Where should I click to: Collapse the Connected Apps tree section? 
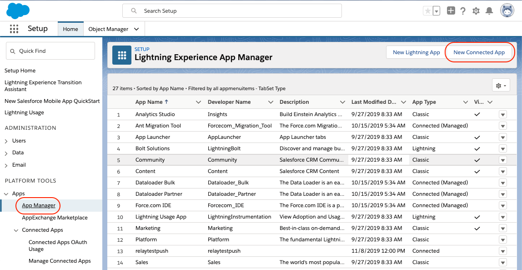click(16, 230)
